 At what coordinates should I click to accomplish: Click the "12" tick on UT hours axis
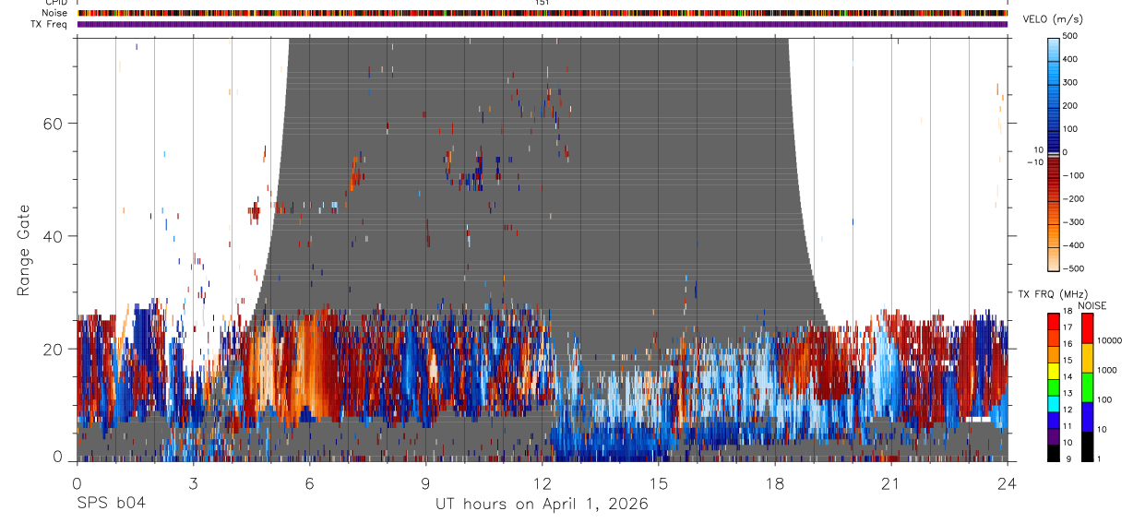(x=542, y=482)
